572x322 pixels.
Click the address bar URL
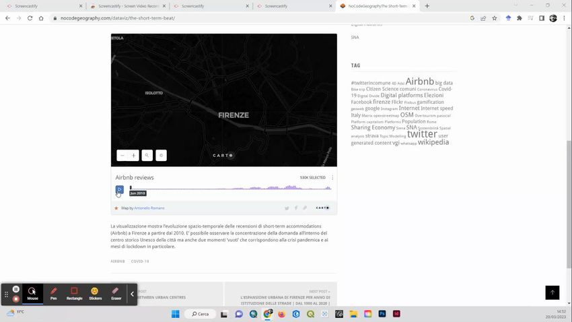click(x=118, y=18)
